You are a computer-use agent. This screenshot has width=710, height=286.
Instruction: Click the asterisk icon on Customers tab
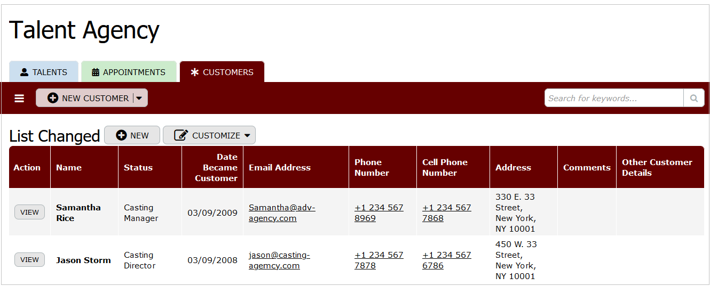pyautogui.click(x=194, y=72)
